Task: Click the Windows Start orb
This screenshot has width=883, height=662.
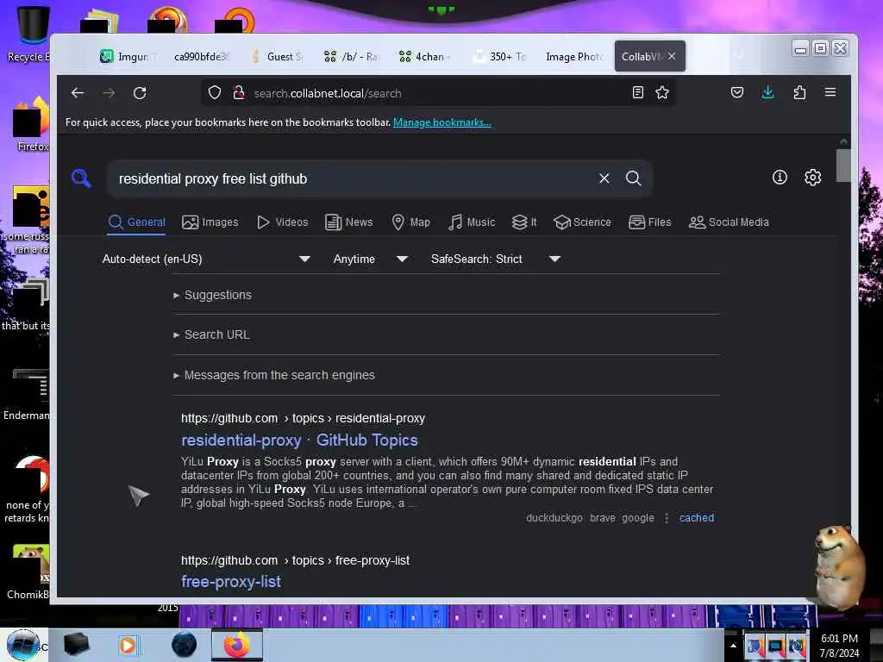Action: point(22,645)
